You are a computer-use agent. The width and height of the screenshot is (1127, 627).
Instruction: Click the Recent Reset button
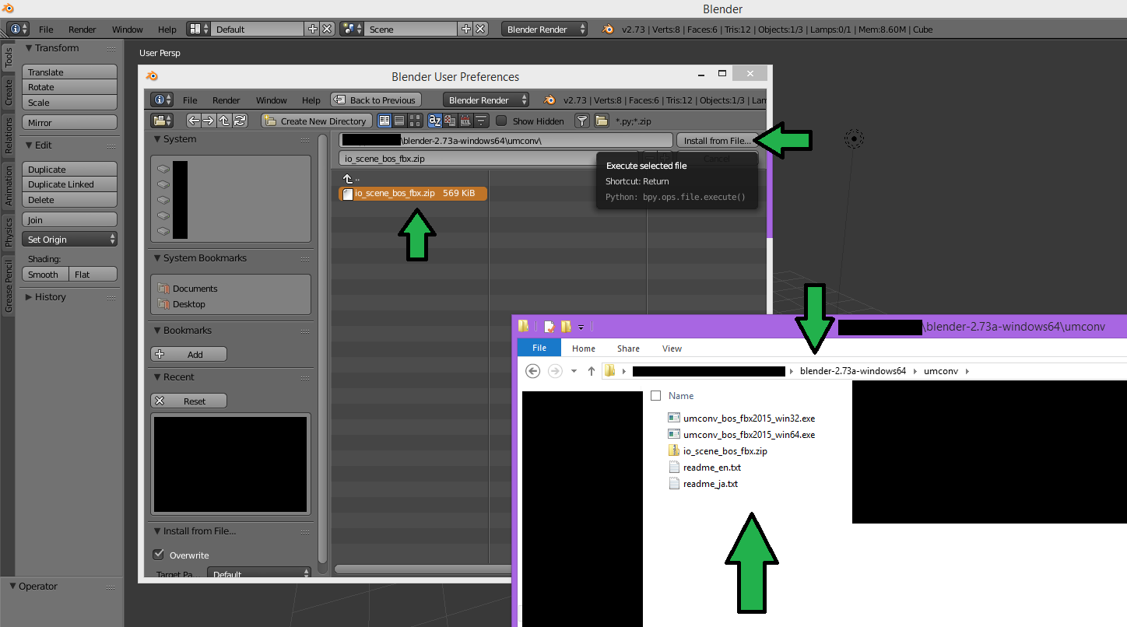coord(188,401)
